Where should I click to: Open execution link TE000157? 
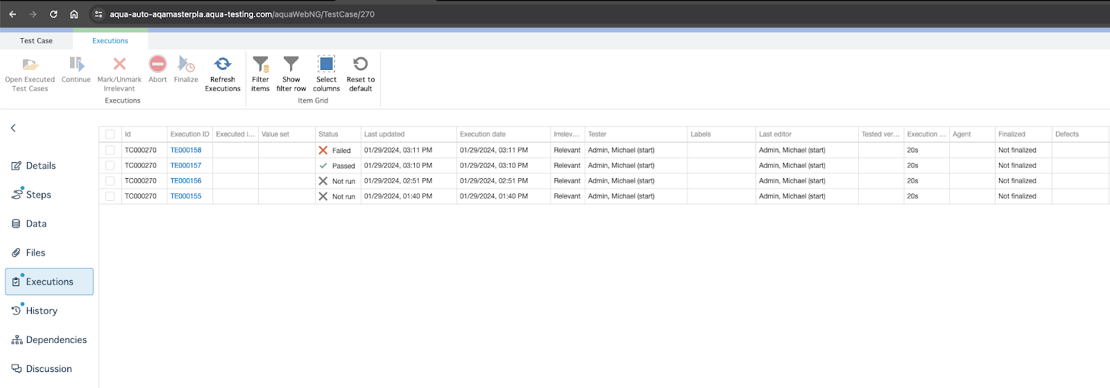pos(186,166)
